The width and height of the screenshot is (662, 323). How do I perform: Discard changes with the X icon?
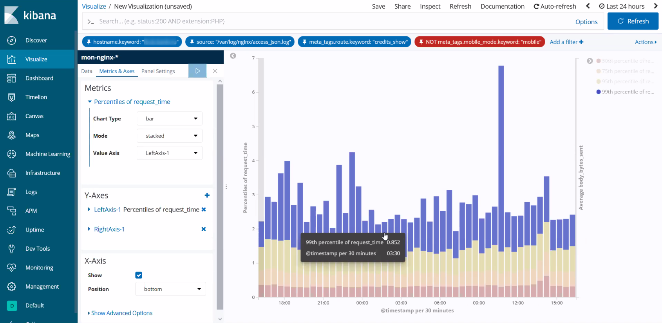pyautogui.click(x=215, y=71)
